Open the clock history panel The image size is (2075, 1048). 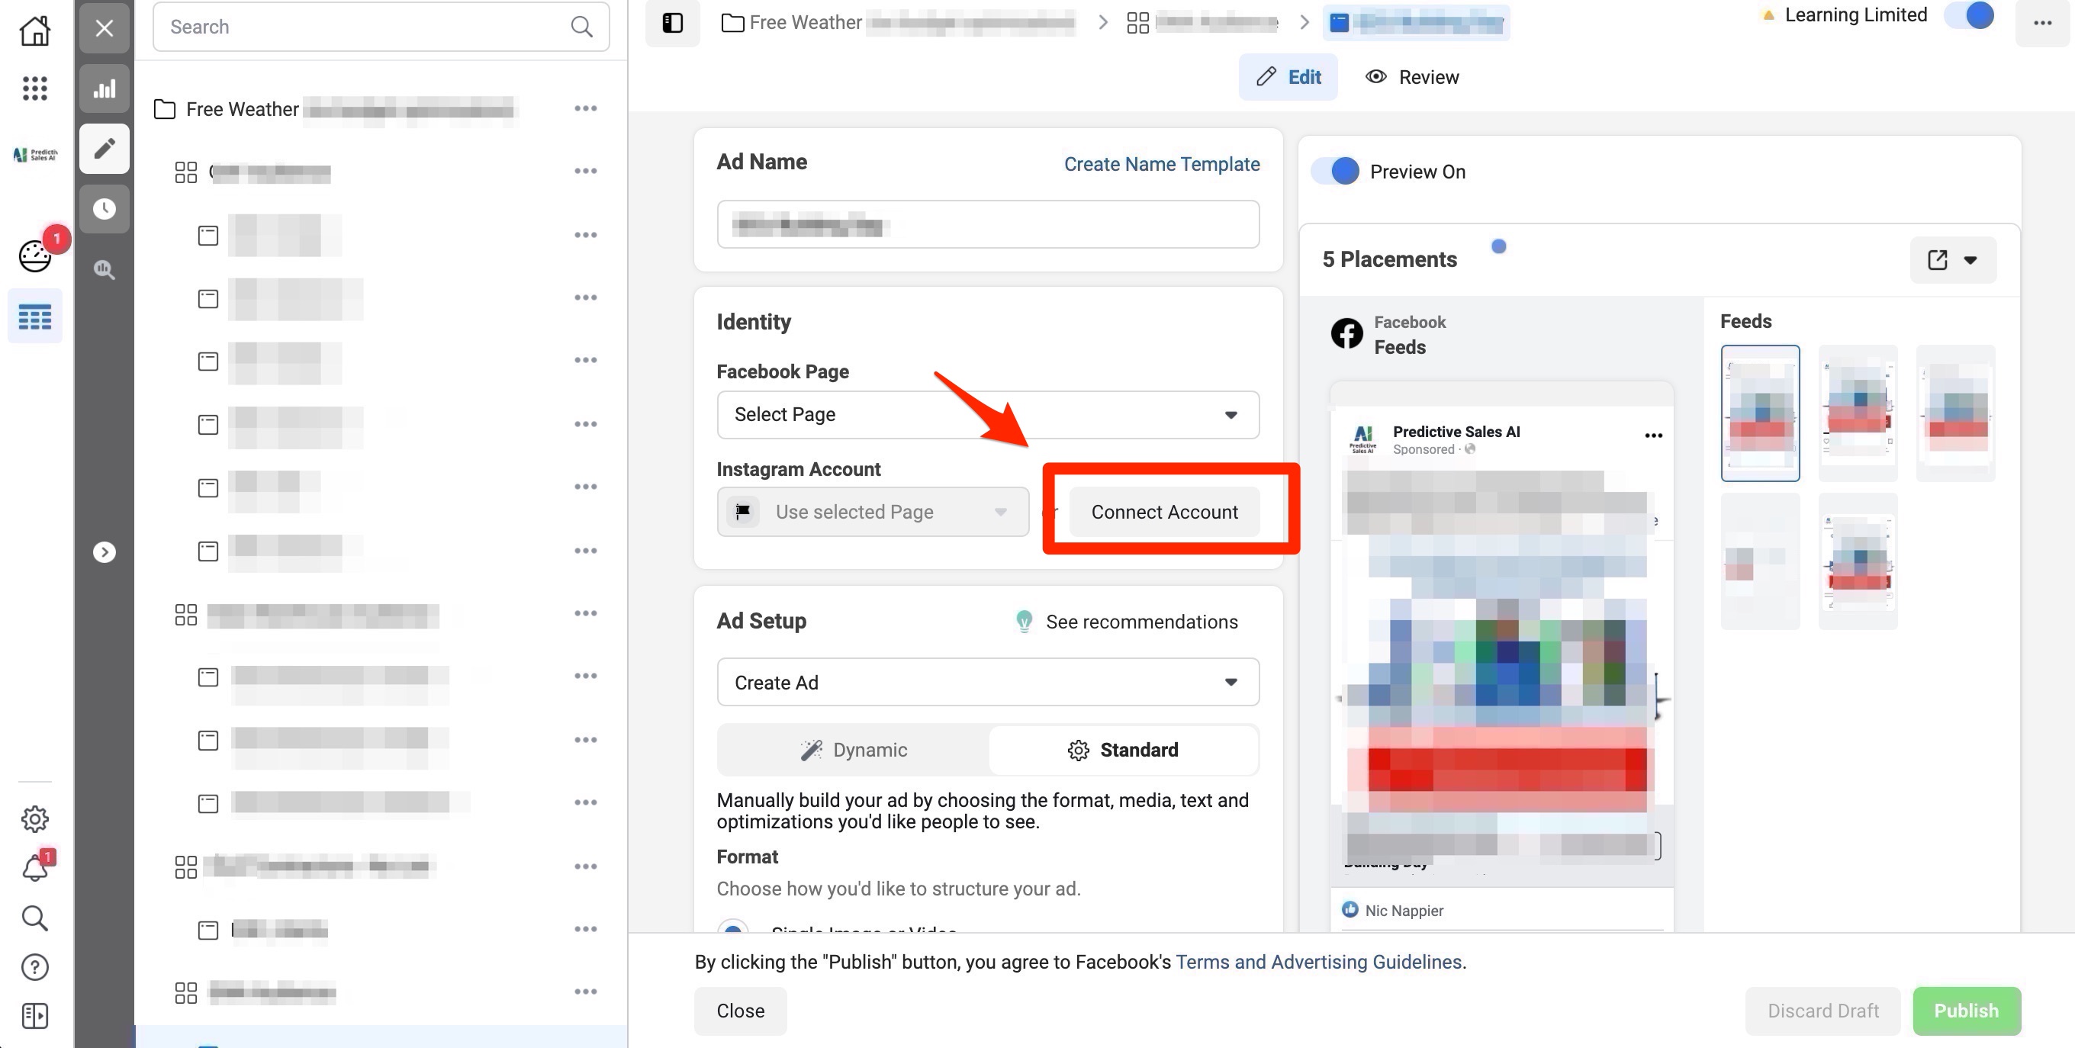(104, 209)
